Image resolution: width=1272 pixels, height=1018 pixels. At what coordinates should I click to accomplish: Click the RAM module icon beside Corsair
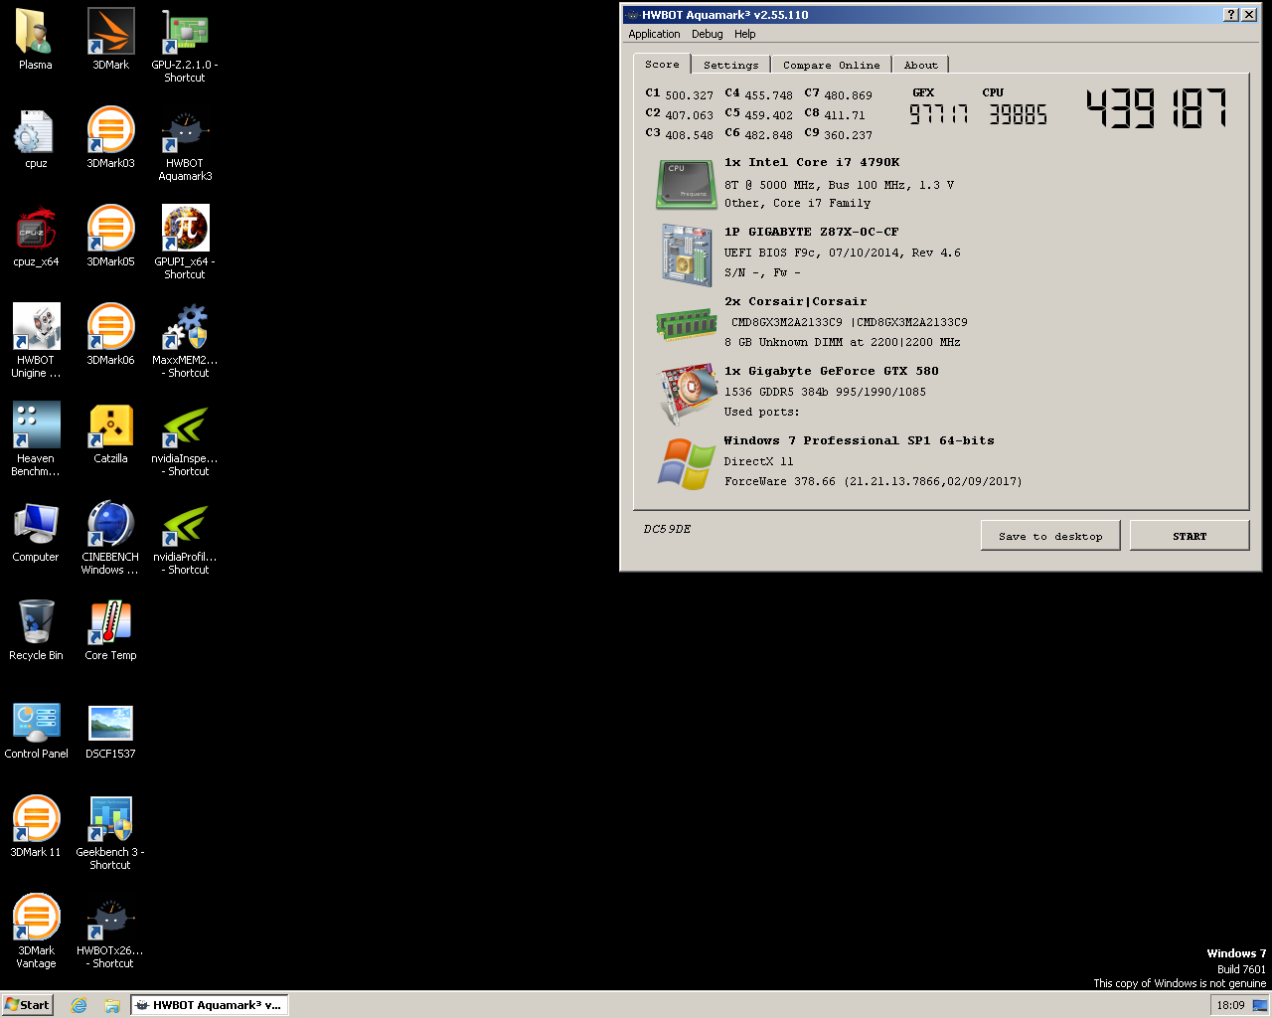pos(685,323)
